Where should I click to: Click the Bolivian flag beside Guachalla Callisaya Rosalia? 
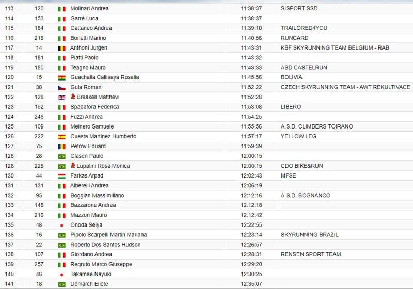(61, 77)
